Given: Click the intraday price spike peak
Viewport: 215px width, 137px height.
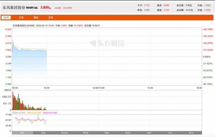Looking at the screenshot, I should 13,41.
